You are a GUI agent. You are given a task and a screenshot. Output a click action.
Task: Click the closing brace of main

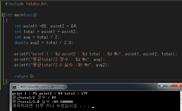[6, 81]
